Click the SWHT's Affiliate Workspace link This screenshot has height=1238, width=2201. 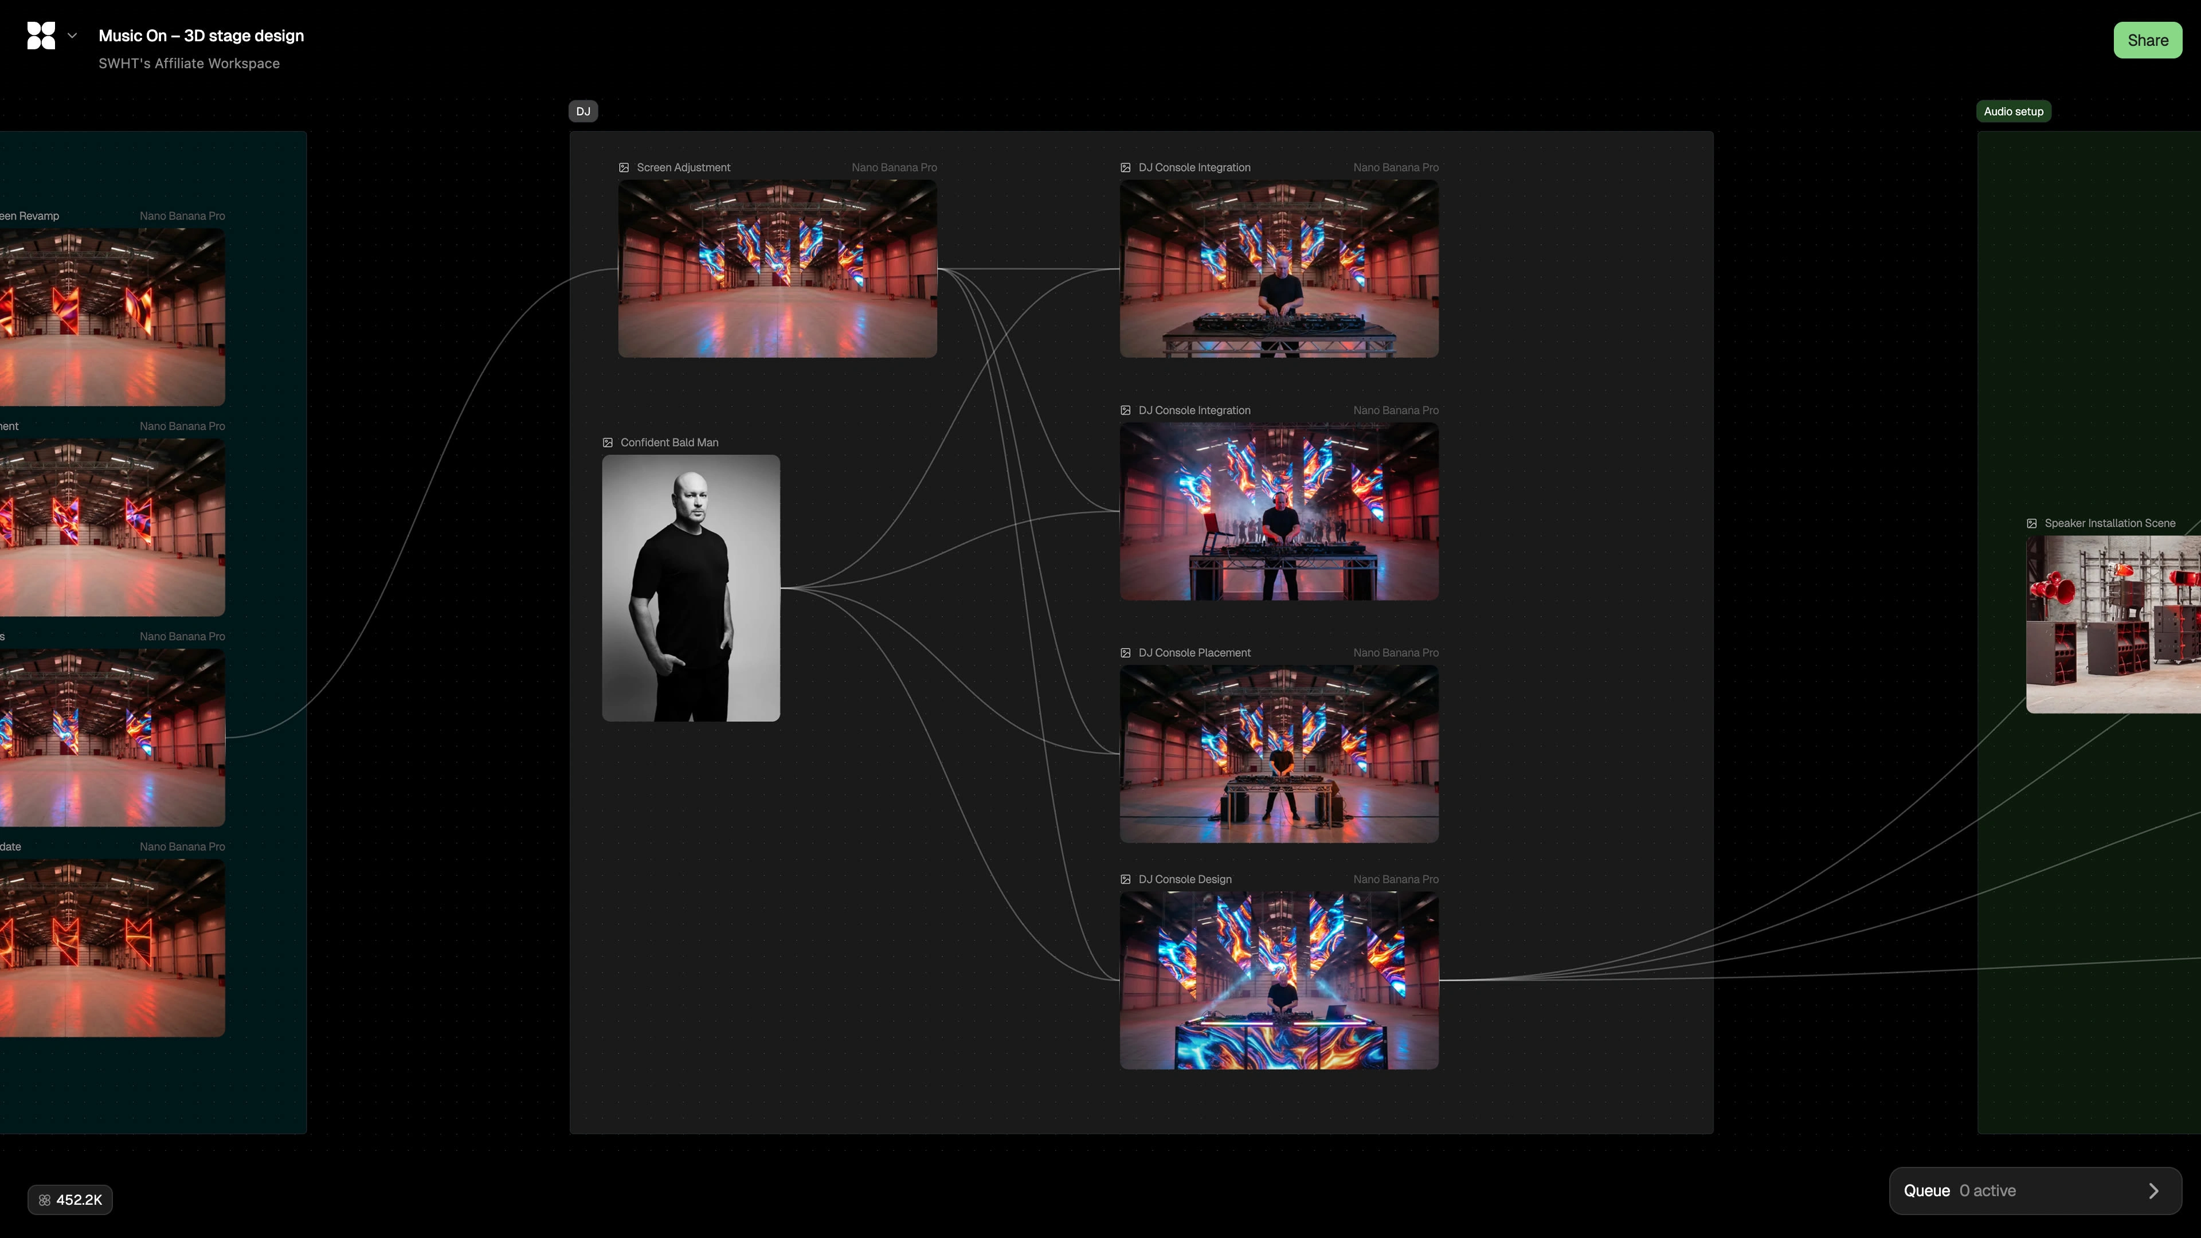189,63
